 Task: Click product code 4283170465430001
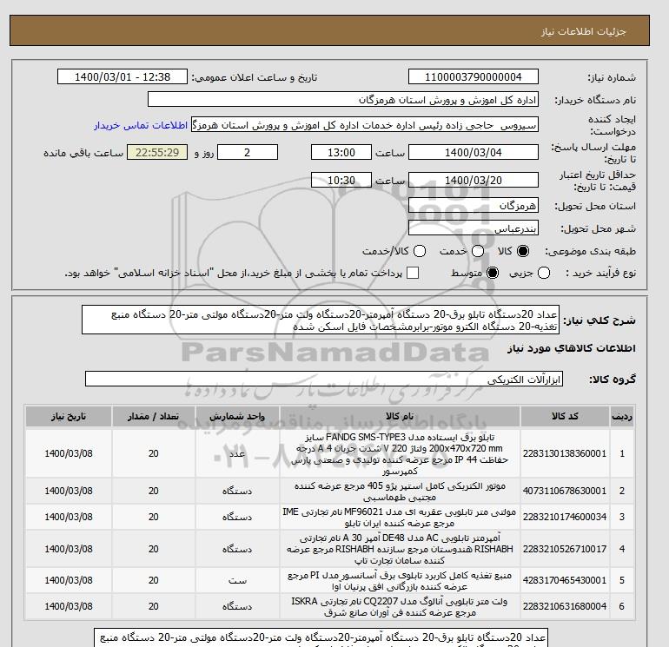[565, 580]
